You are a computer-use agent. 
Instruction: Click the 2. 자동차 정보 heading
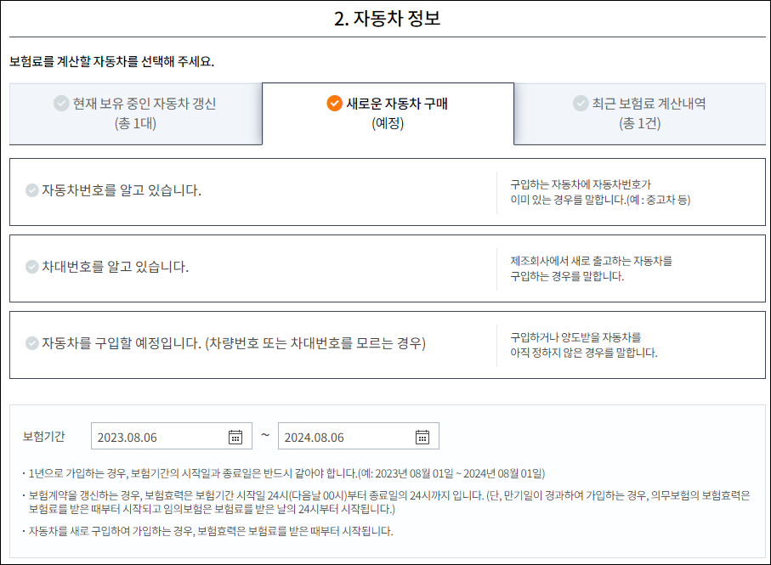pyautogui.click(x=388, y=19)
